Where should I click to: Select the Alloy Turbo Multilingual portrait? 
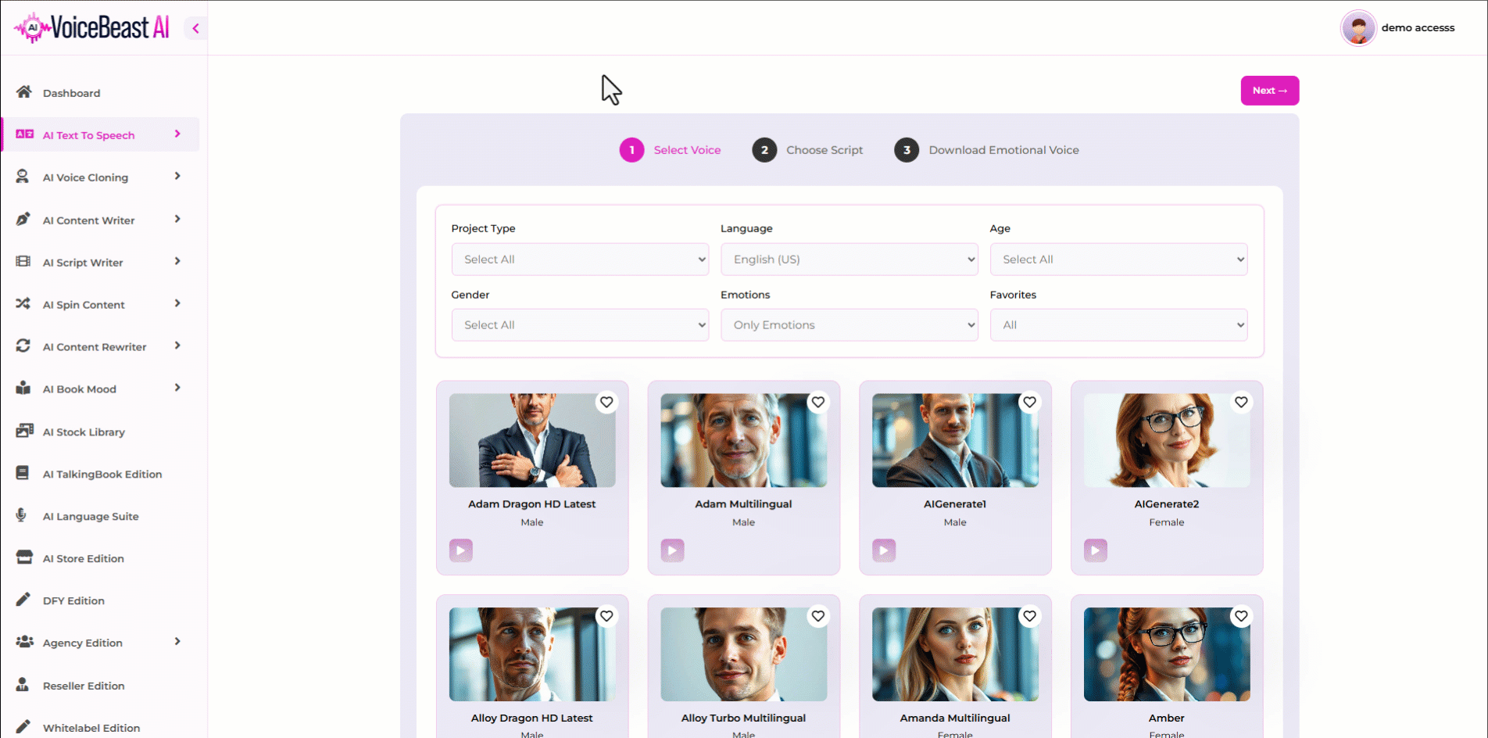coord(743,654)
